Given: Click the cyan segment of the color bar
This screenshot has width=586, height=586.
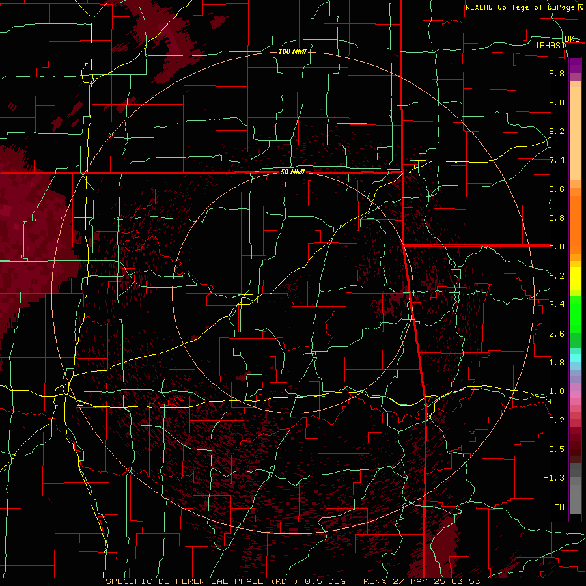Looking at the screenshot, I should coord(575,358).
